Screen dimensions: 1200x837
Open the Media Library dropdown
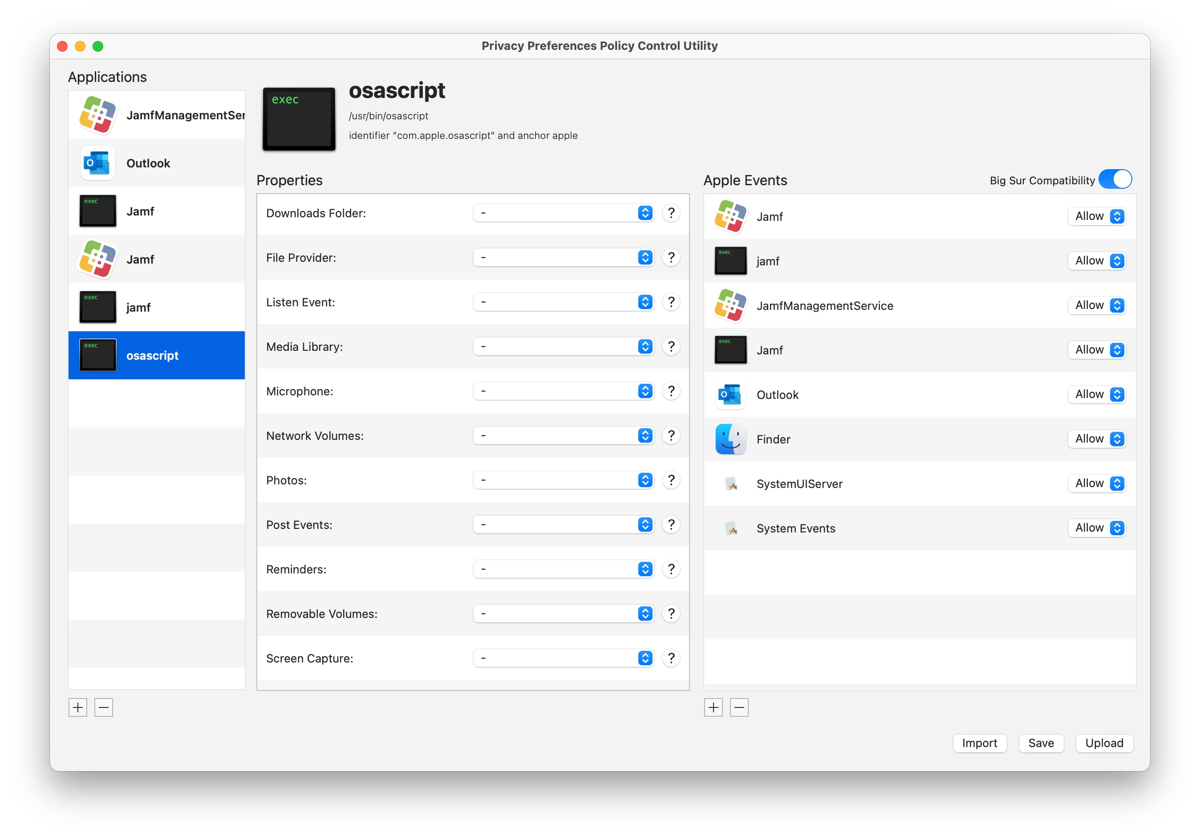[x=564, y=346]
